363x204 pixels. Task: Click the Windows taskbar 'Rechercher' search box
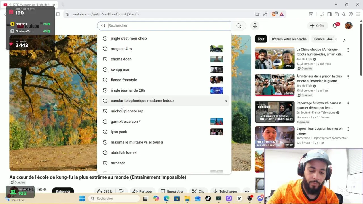[x=114, y=198]
